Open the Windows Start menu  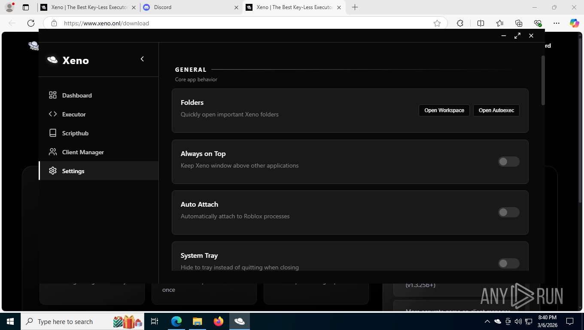pyautogui.click(x=10, y=321)
